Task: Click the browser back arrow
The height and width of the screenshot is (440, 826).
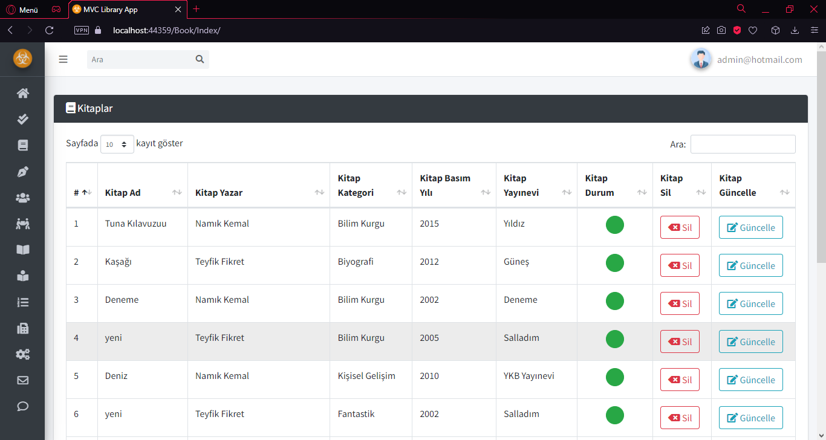Action: [x=10, y=30]
